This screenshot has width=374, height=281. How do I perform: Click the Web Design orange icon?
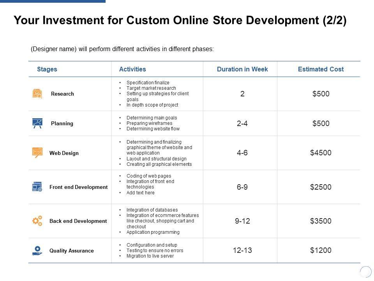click(x=37, y=153)
